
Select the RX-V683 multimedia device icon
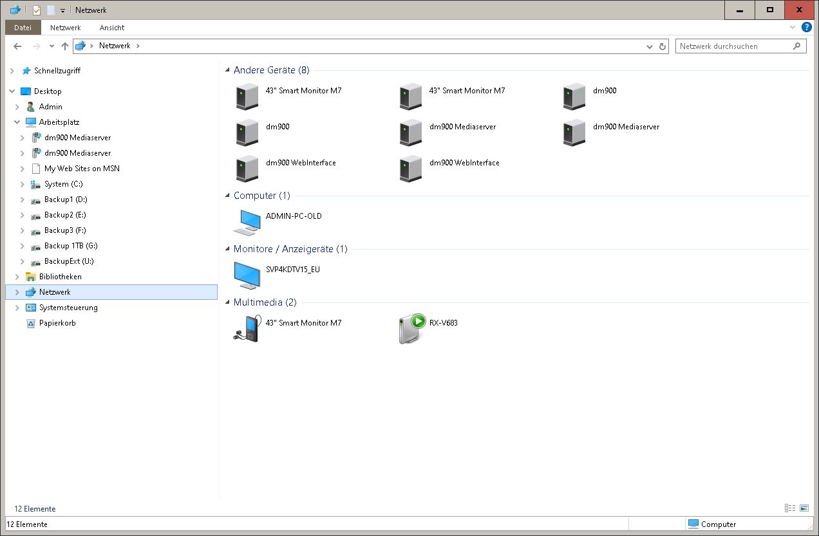[411, 329]
